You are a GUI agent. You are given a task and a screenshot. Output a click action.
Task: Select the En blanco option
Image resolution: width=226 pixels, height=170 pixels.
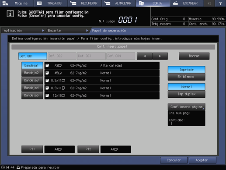(x=187, y=77)
